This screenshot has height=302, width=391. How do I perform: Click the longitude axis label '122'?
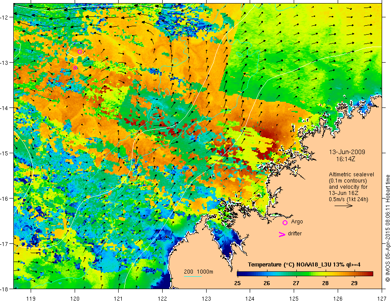162,298
